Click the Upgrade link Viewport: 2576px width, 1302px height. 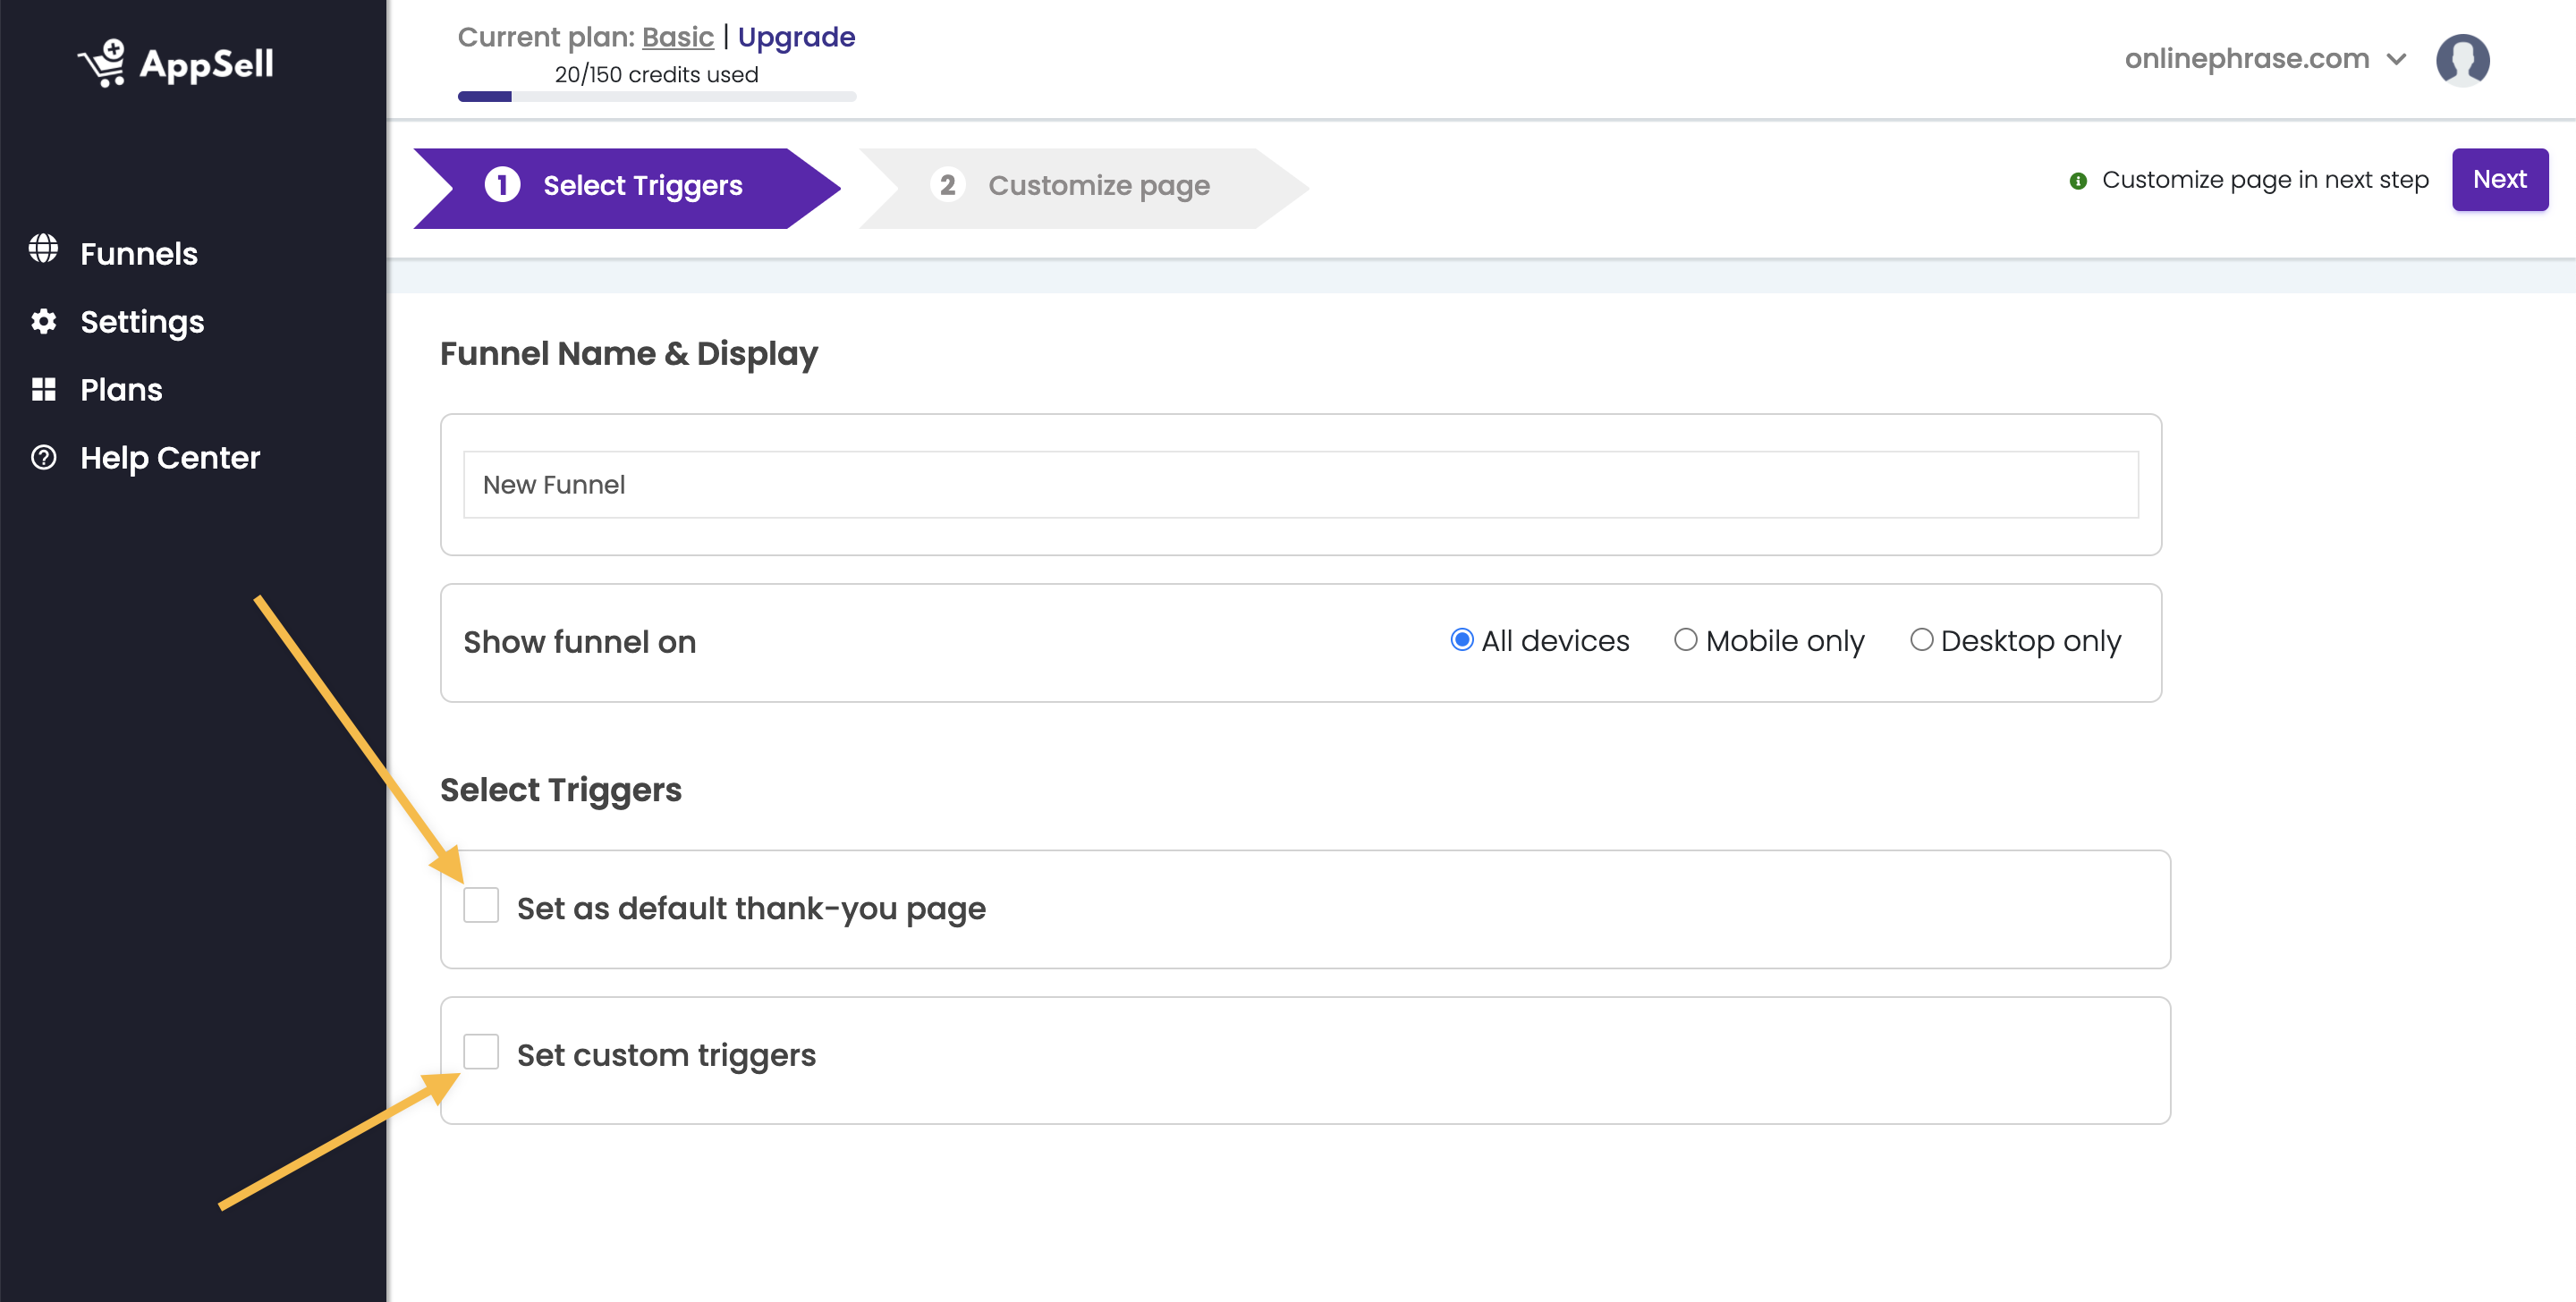tap(796, 37)
